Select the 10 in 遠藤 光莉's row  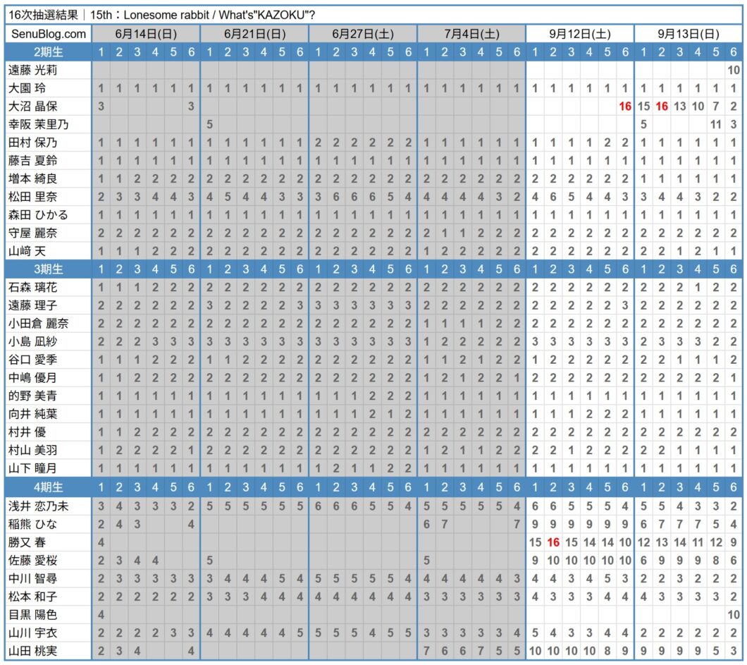click(x=734, y=70)
